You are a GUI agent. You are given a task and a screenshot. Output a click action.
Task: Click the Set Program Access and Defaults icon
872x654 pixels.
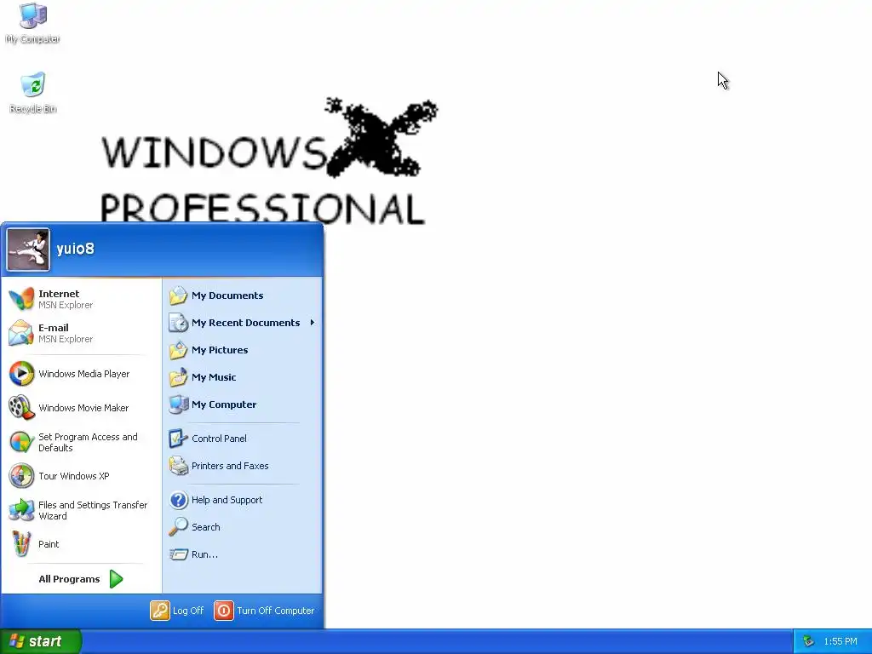pyautogui.click(x=21, y=442)
